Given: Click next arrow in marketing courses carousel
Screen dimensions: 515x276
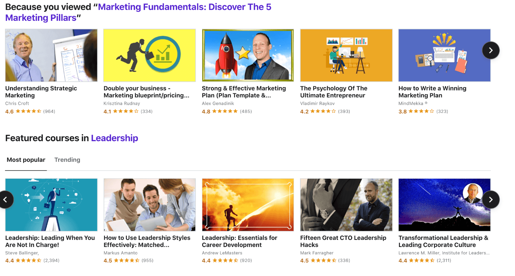Looking at the screenshot, I should [491, 50].
